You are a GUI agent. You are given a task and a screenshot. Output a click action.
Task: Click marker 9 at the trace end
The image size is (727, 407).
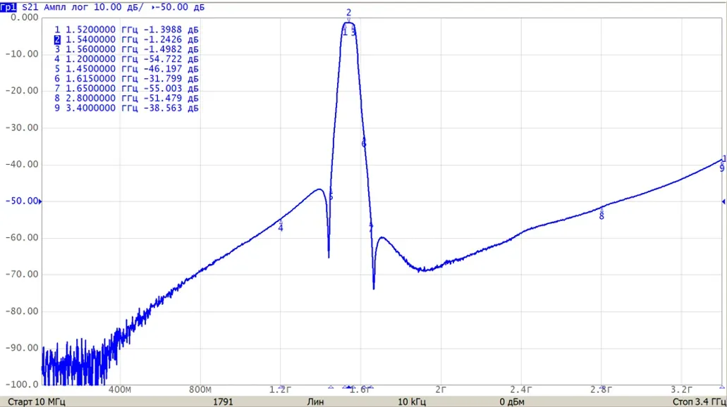coord(722,168)
